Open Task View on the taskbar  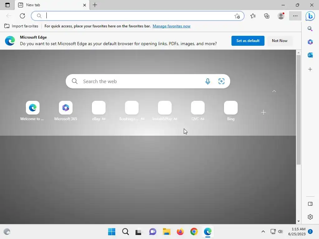[139, 232]
